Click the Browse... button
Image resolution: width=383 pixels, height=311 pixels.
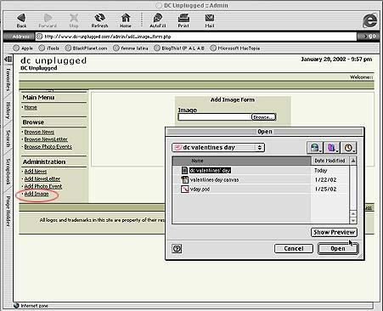click(x=263, y=117)
